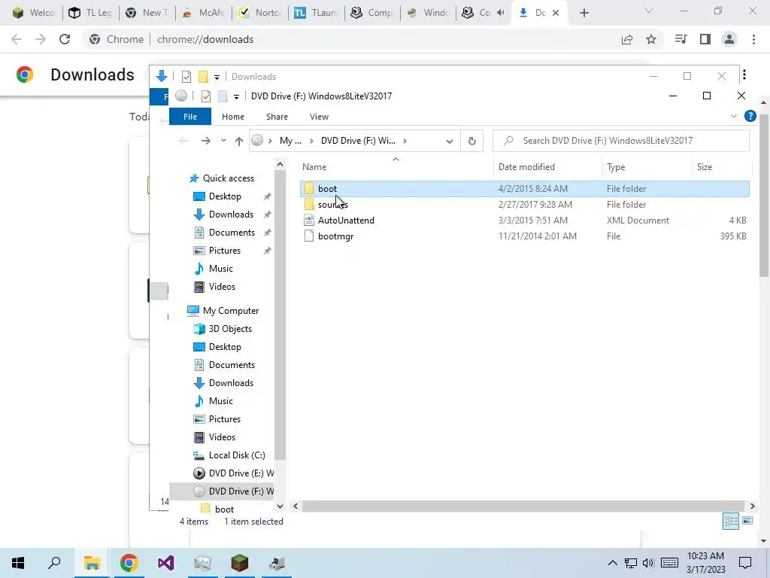
Task: Open the Chrome three-dot menu
Action: pyautogui.click(x=753, y=39)
